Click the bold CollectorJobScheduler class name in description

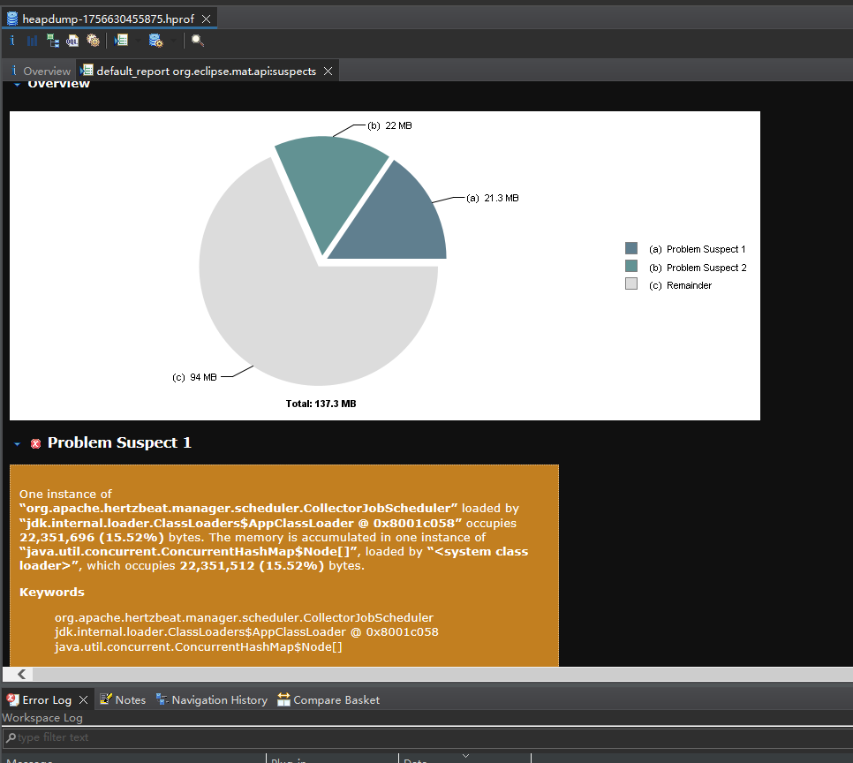click(x=238, y=508)
